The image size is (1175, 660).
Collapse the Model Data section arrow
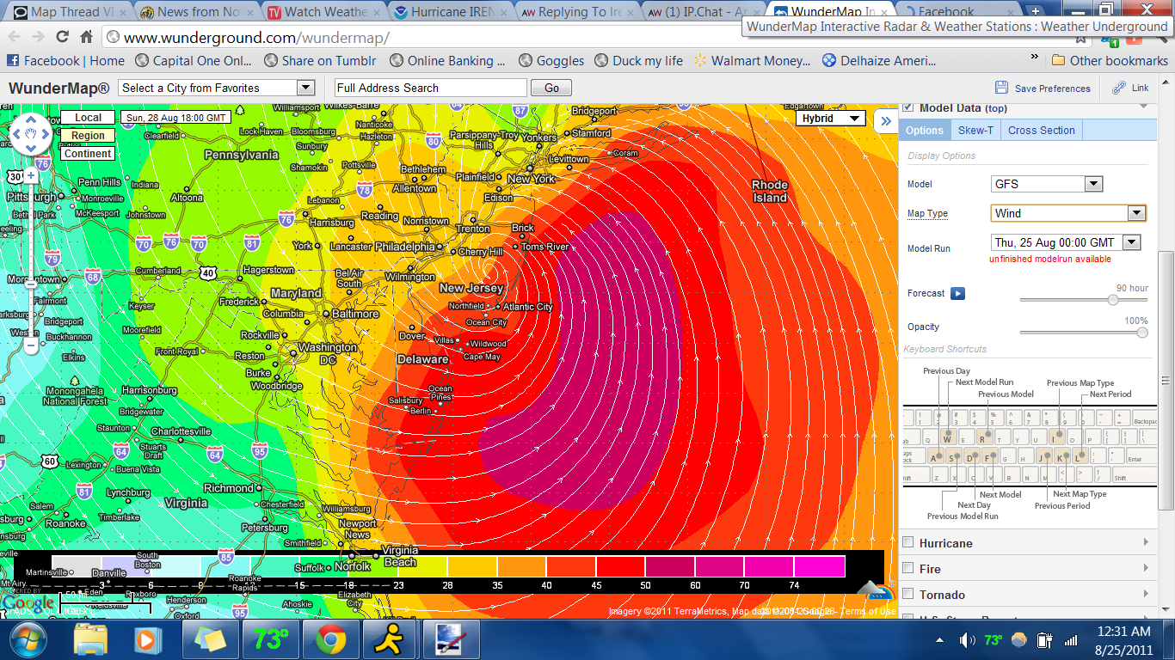pyautogui.click(x=1145, y=106)
